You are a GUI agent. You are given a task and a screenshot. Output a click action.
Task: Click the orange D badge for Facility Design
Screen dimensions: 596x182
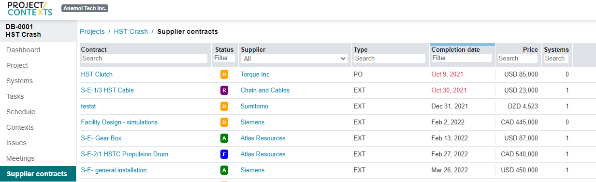pyautogui.click(x=224, y=122)
